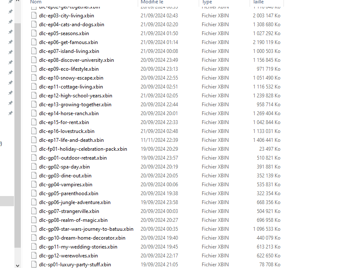The height and width of the screenshot is (268, 350).
Task: Click the size value 322 354 Ko
Action: (269, 193)
